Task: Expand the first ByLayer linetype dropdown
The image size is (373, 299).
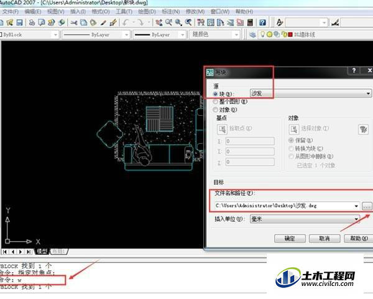Action: click(126, 35)
